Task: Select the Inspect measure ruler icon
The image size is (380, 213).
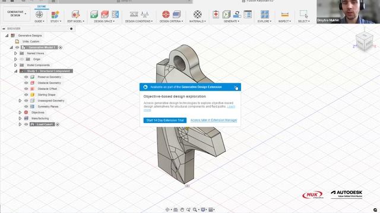Action: (284, 14)
